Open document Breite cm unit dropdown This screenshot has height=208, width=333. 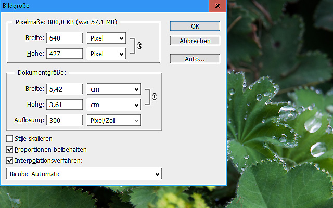pos(114,89)
